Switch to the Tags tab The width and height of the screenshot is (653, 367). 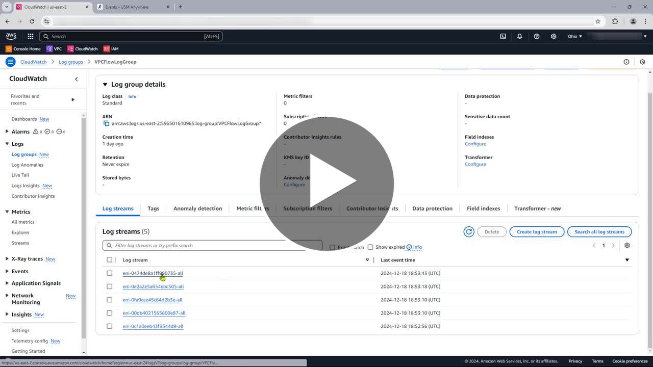153,208
